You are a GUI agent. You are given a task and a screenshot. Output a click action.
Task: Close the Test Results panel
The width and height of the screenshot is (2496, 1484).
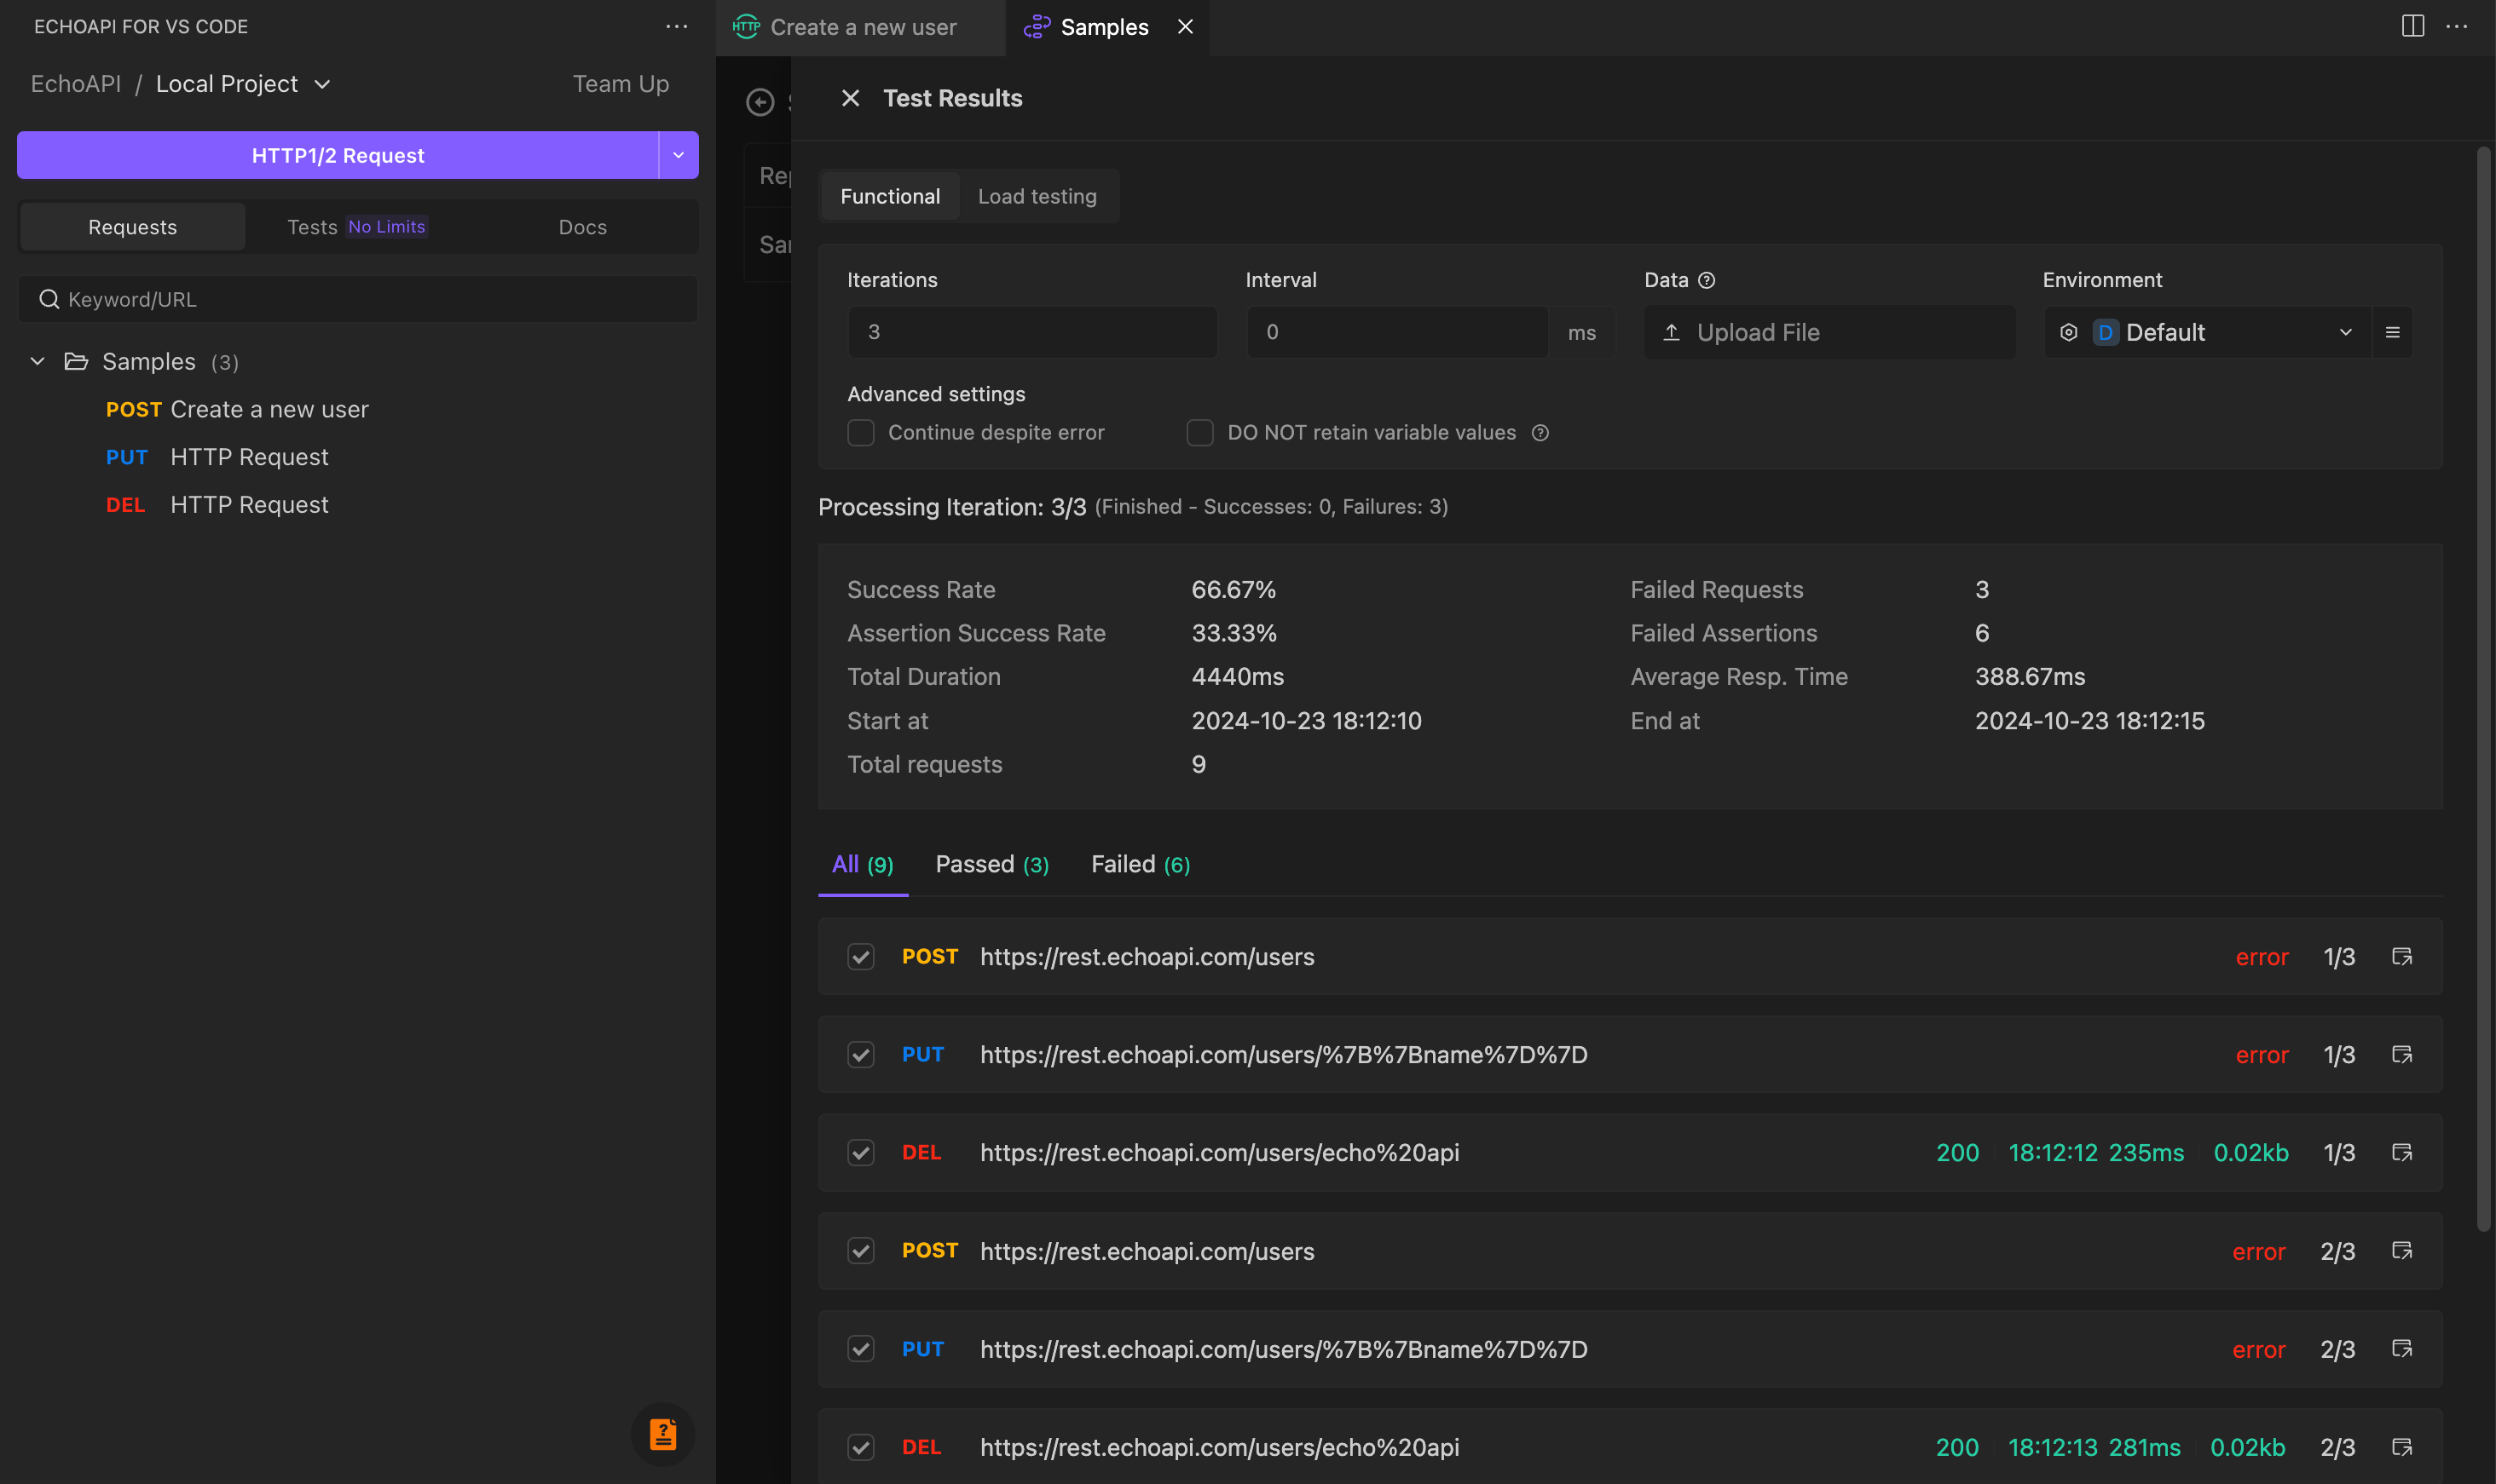click(x=851, y=98)
